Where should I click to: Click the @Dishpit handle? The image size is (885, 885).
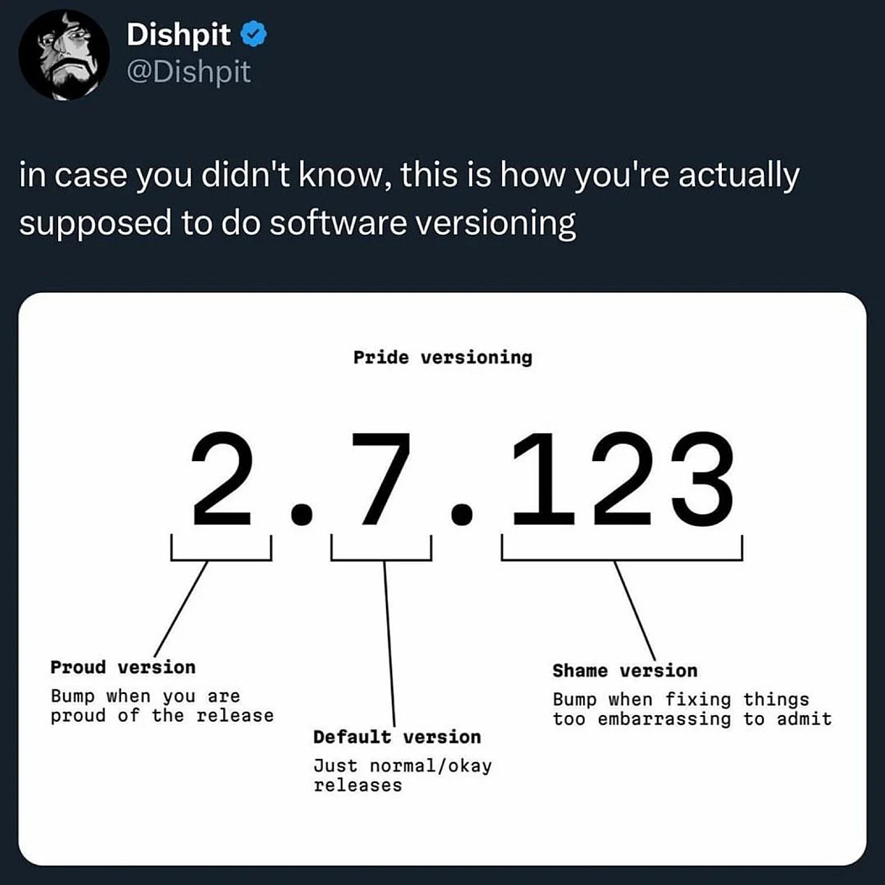coord(188,72)
